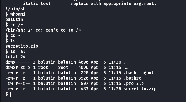The width and height of the screenshot is (186, 102).
Task: Click the balutin username output line
Action: click(x=14, y=20)
